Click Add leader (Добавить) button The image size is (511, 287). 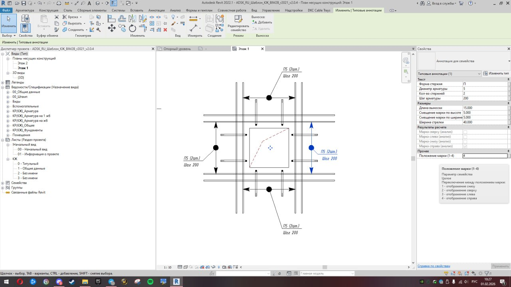point(262,22)
